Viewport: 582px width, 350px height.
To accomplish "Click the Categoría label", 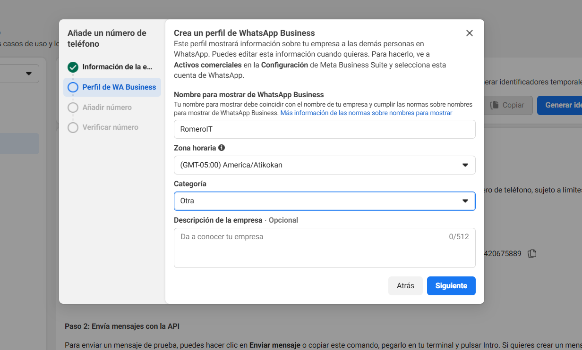I will click(190, 184).
